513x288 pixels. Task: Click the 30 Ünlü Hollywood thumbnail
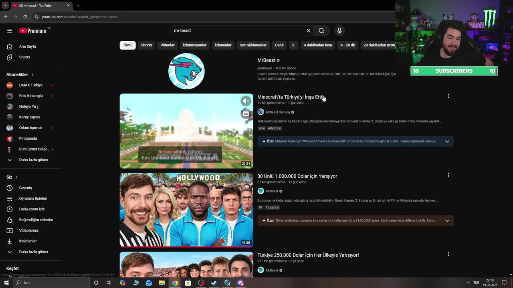point(186,210)
